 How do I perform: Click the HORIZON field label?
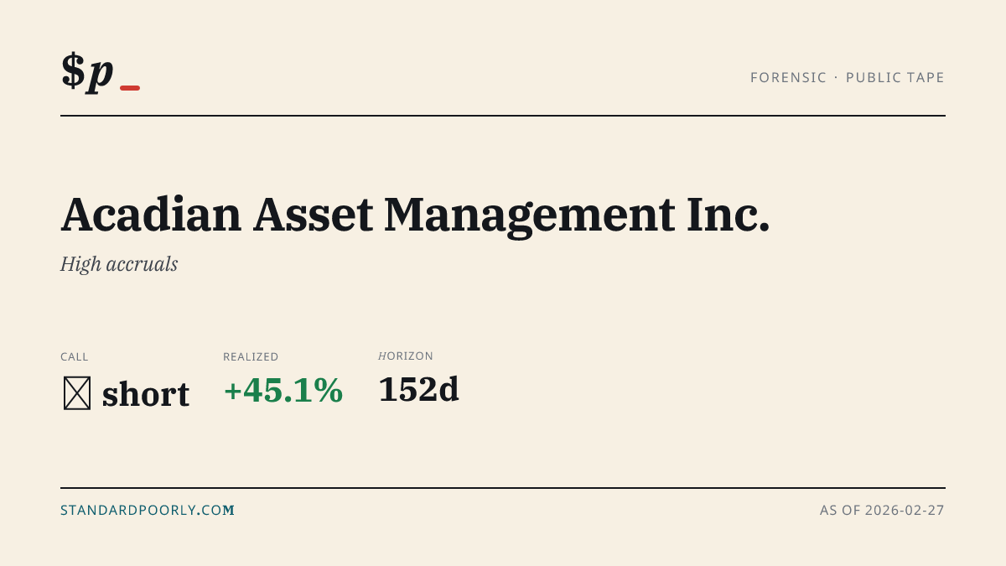coord(406,356)
